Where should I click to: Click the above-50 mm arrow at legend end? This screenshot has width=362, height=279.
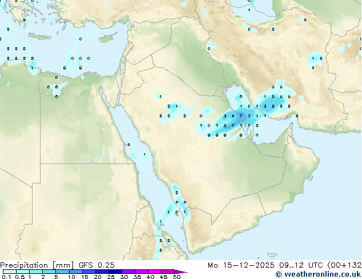(181, 272)
